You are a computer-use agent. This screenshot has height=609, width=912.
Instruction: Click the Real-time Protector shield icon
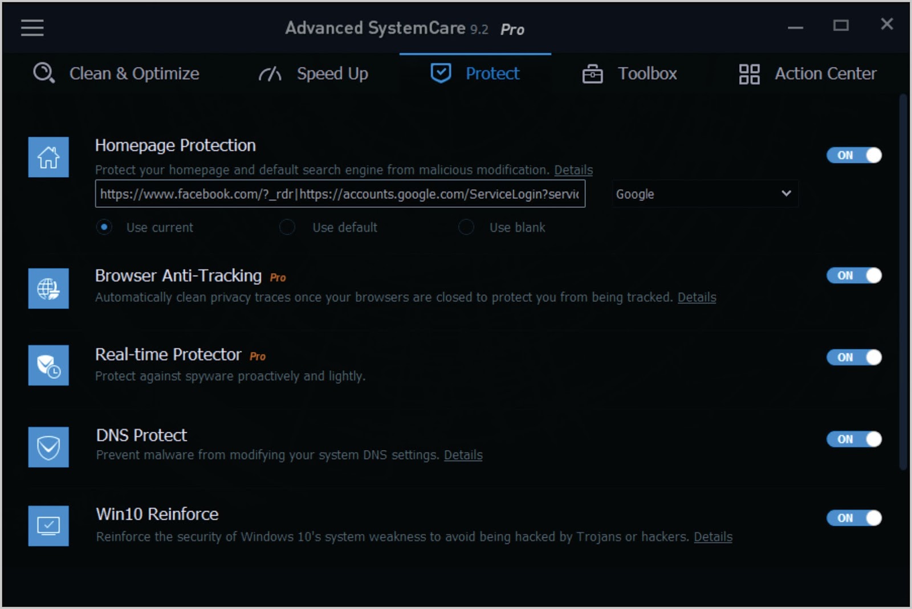click(48, 365)
